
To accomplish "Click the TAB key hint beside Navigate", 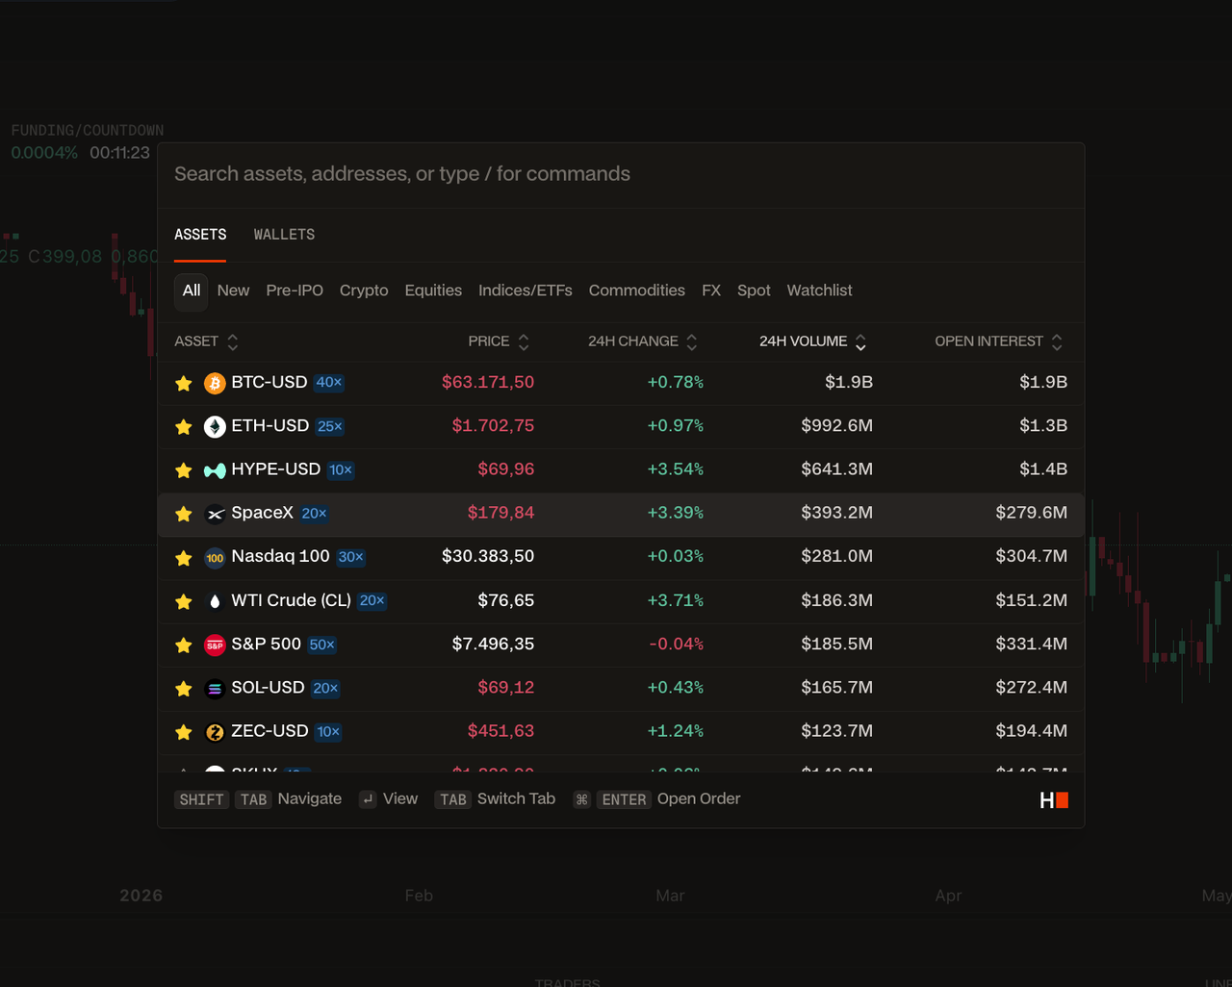I will pos(254,799).
